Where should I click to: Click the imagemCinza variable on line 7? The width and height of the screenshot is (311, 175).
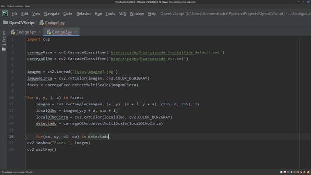[x=39, y=78]
